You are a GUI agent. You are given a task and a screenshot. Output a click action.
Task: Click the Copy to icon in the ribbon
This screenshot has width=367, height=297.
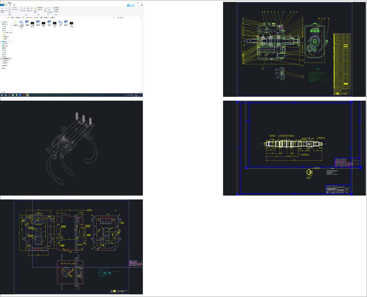click(x=24, y=9)
